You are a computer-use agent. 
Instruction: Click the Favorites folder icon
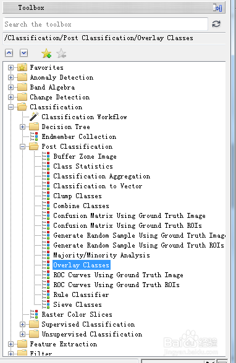click(22, 67)
